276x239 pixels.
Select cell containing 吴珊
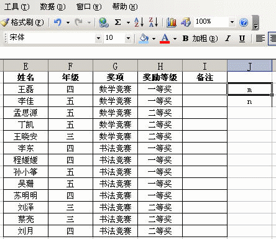(x=25, y=184)
